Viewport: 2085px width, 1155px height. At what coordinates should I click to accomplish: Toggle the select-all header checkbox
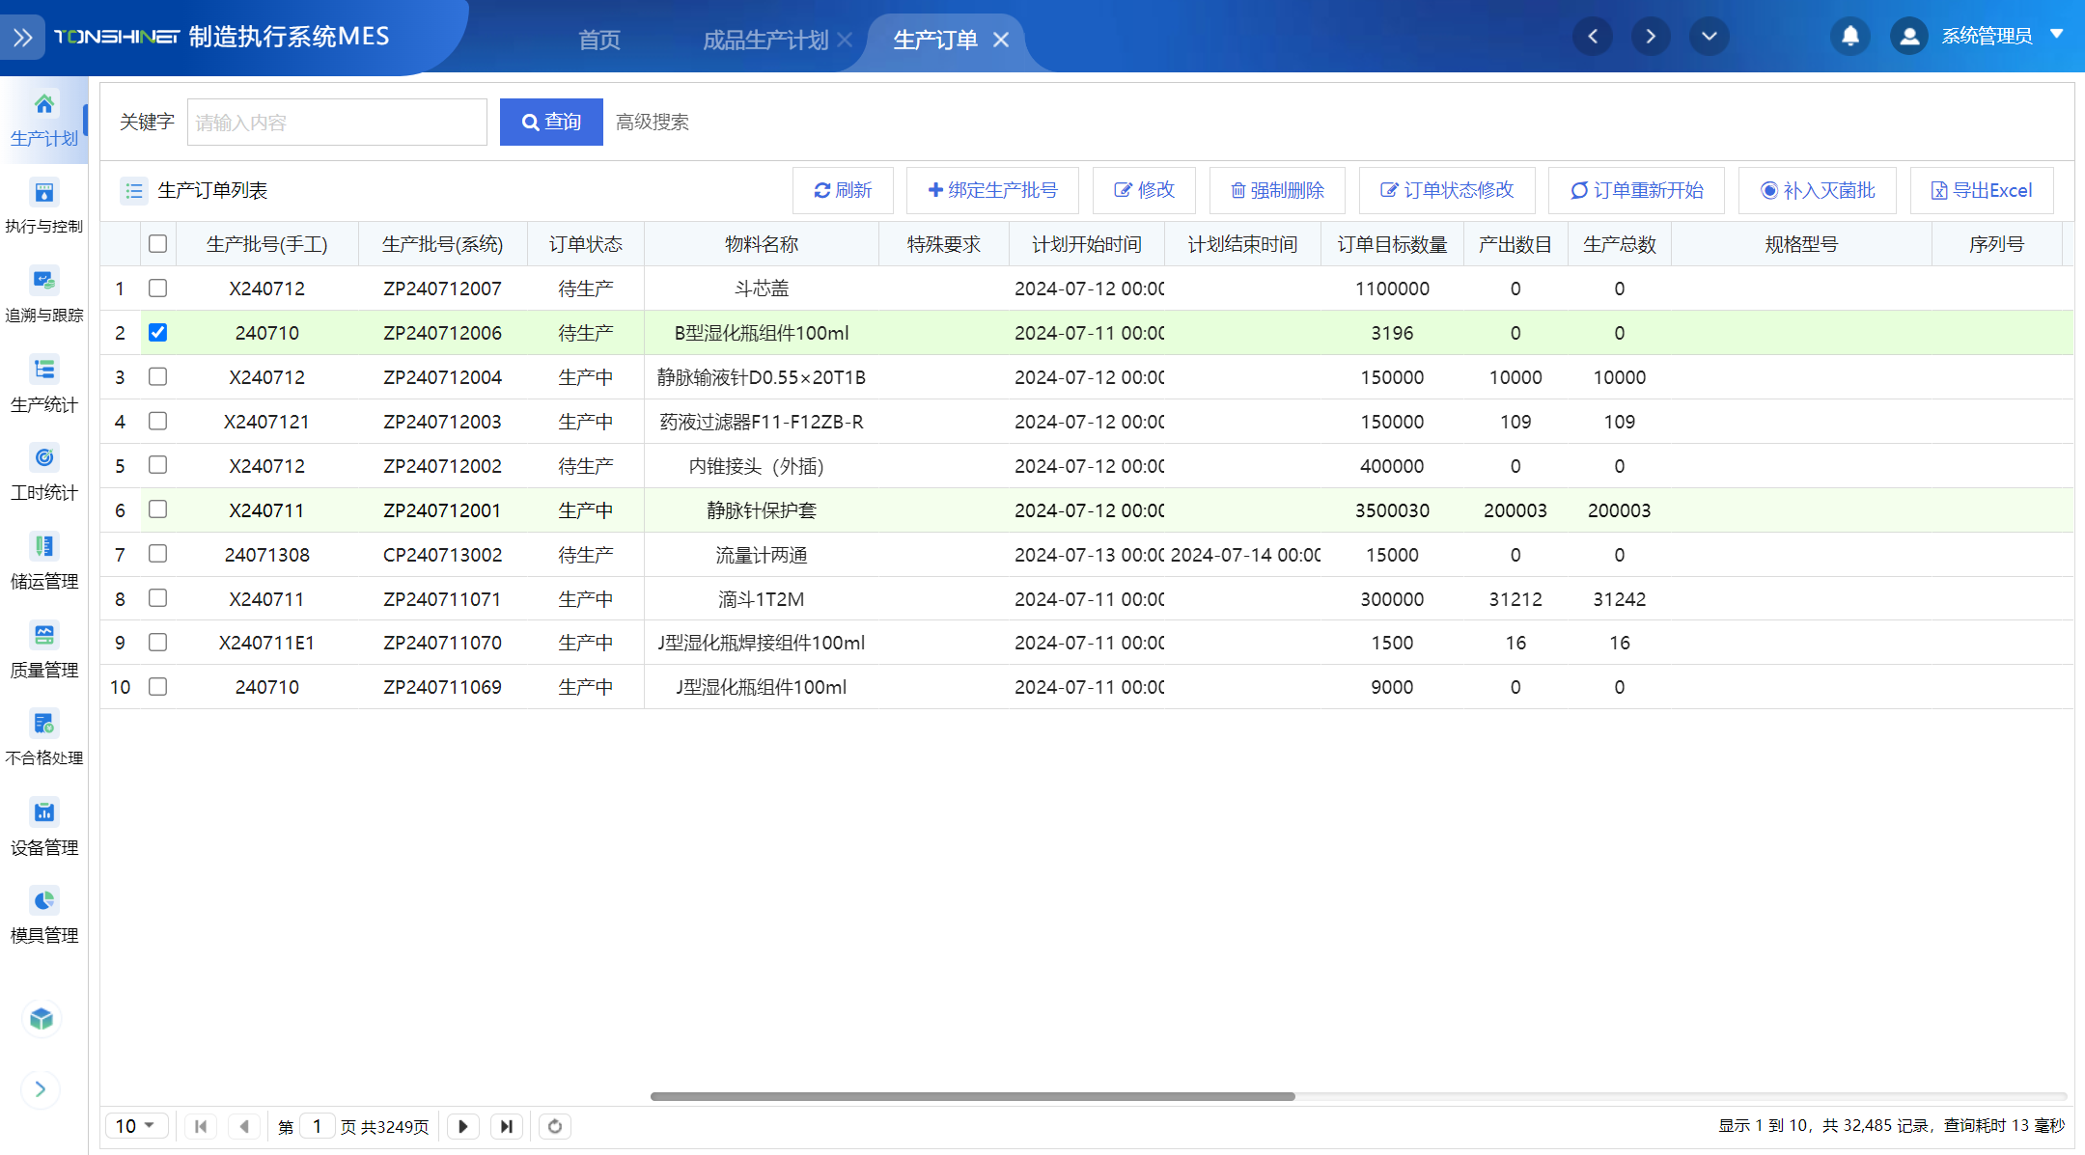(x=158, y=244)
